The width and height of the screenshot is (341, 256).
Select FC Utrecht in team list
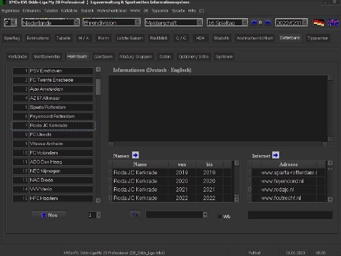[53, 134]
